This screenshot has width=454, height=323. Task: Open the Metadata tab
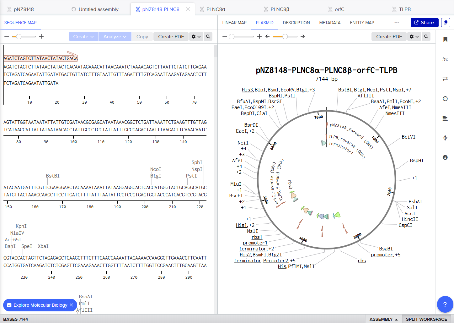pyautogui.click(x=330, y=23)
